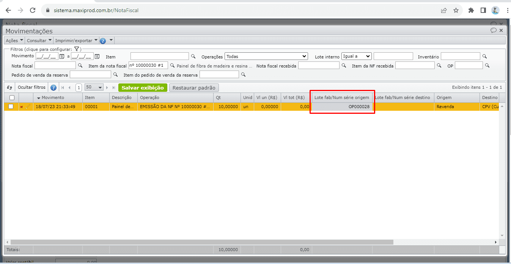The width and height of the screenshot is (511, 264).
Task: Click the Inventário input field
Action: coord(461,56)
